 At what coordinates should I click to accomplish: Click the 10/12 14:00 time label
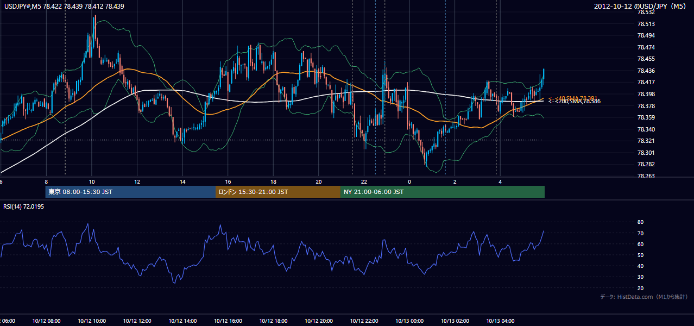coord(182,321)
